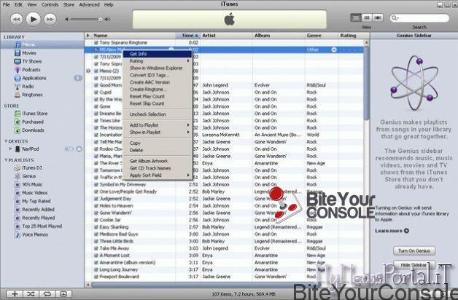The height and width of the screenshot is (300, 458).
Task: Choose Create AAC Version
Action: (x=158, y=82)
